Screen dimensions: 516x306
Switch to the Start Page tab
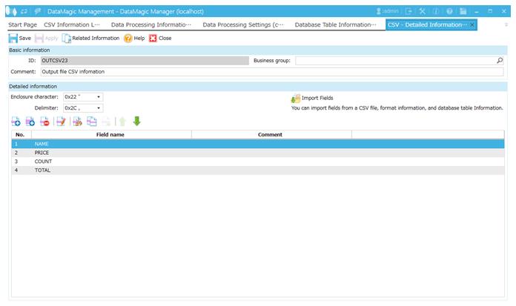click(22, 25)
